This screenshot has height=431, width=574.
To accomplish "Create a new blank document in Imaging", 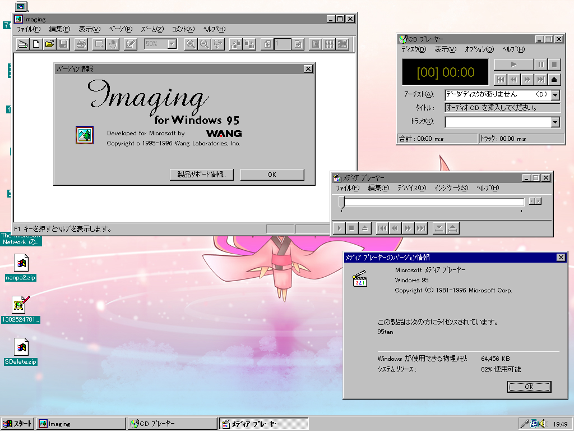I will pyautogui.click(x=36, y=44).
